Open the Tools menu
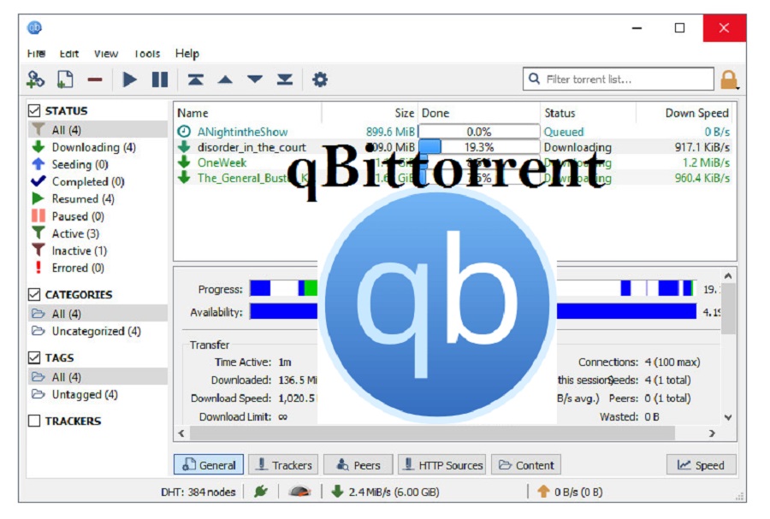770x519 pixels. (147, 54)
